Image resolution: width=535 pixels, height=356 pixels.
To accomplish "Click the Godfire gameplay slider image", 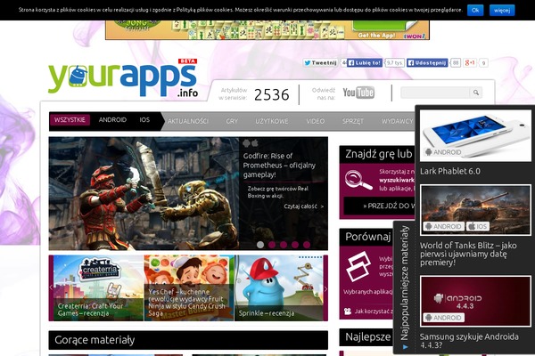I will (144, 193).
